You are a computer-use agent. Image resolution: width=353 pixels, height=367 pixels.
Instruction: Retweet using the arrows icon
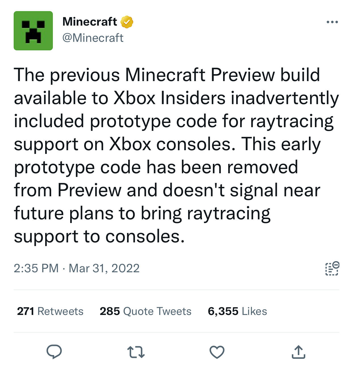[x=136, y=352]
